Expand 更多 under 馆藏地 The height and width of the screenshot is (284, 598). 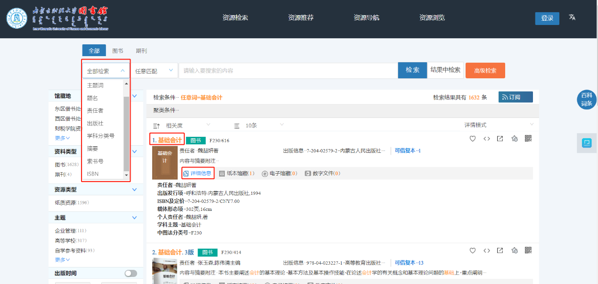coord(62,138)
